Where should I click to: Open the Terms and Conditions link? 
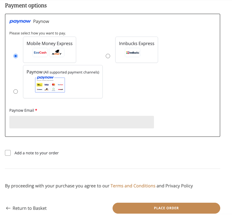click(x=133, y=186)
